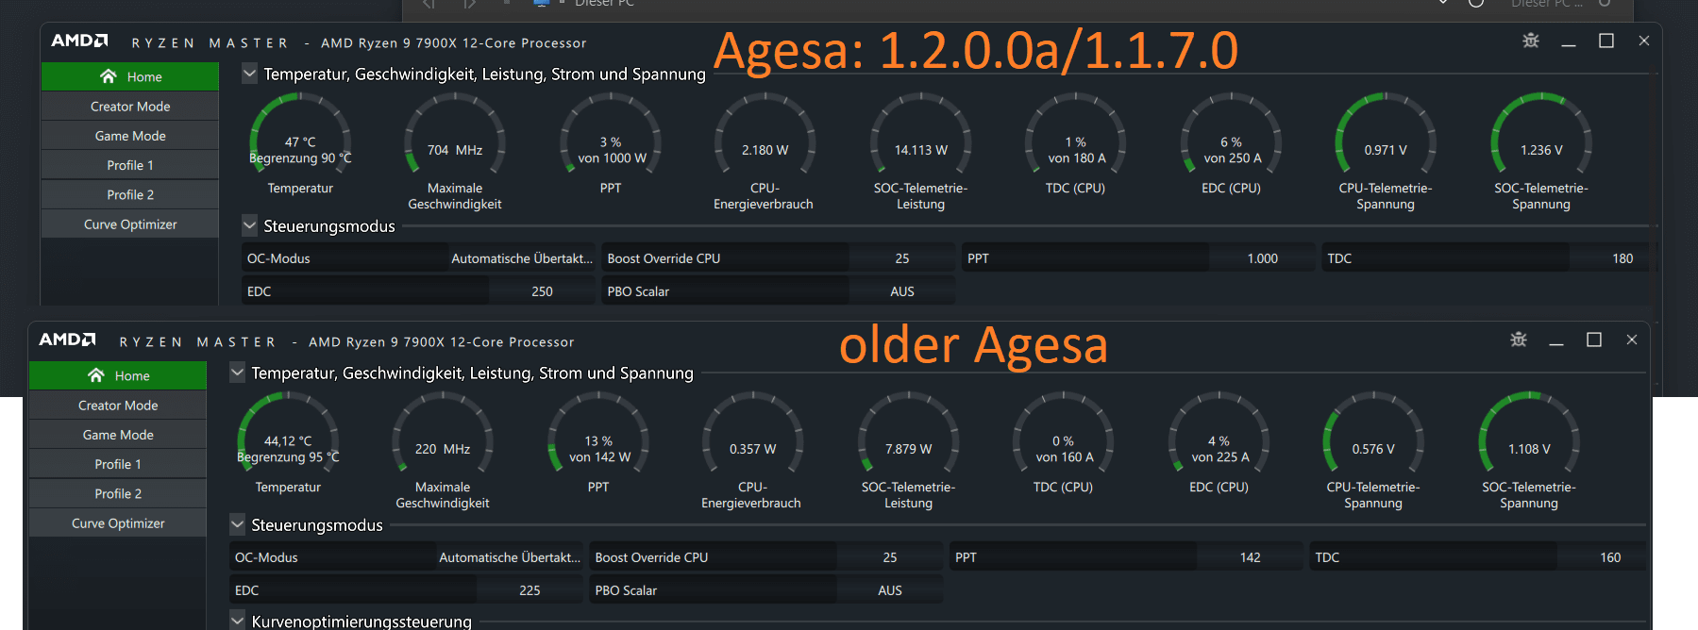Click PBO Scalar AUS in the lower window
The image size is (1698, 630).
pyautogui.click(x=890, y=590)
